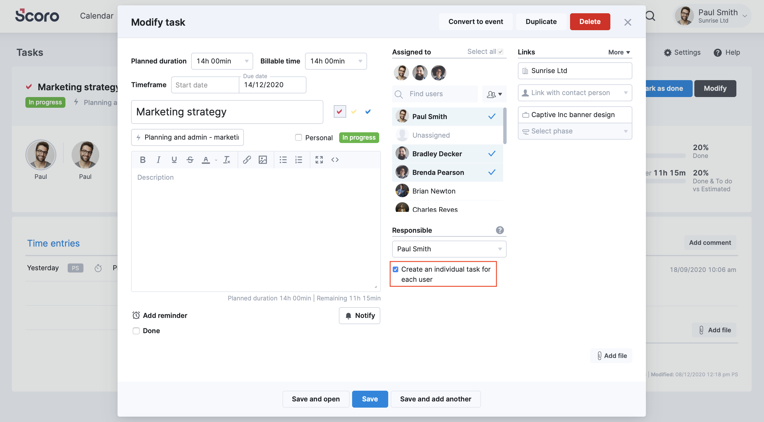The image size is (764, 422).
Task: Insert a link in the description
Action: pyautogui.click(x=247, y=160)
